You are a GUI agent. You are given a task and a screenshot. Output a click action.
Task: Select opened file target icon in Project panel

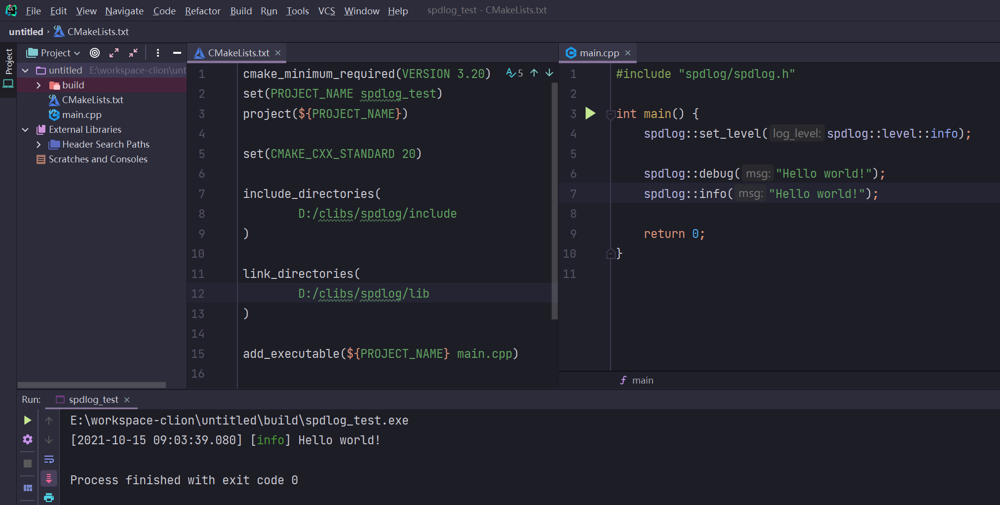[x=95, y=53]
